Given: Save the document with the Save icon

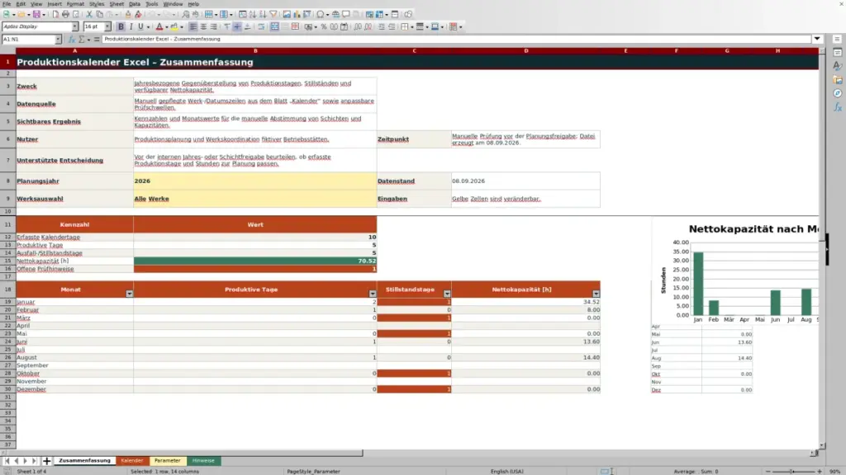Looking at the screenshot, I should pyautogui.click(x=36, y=15).
